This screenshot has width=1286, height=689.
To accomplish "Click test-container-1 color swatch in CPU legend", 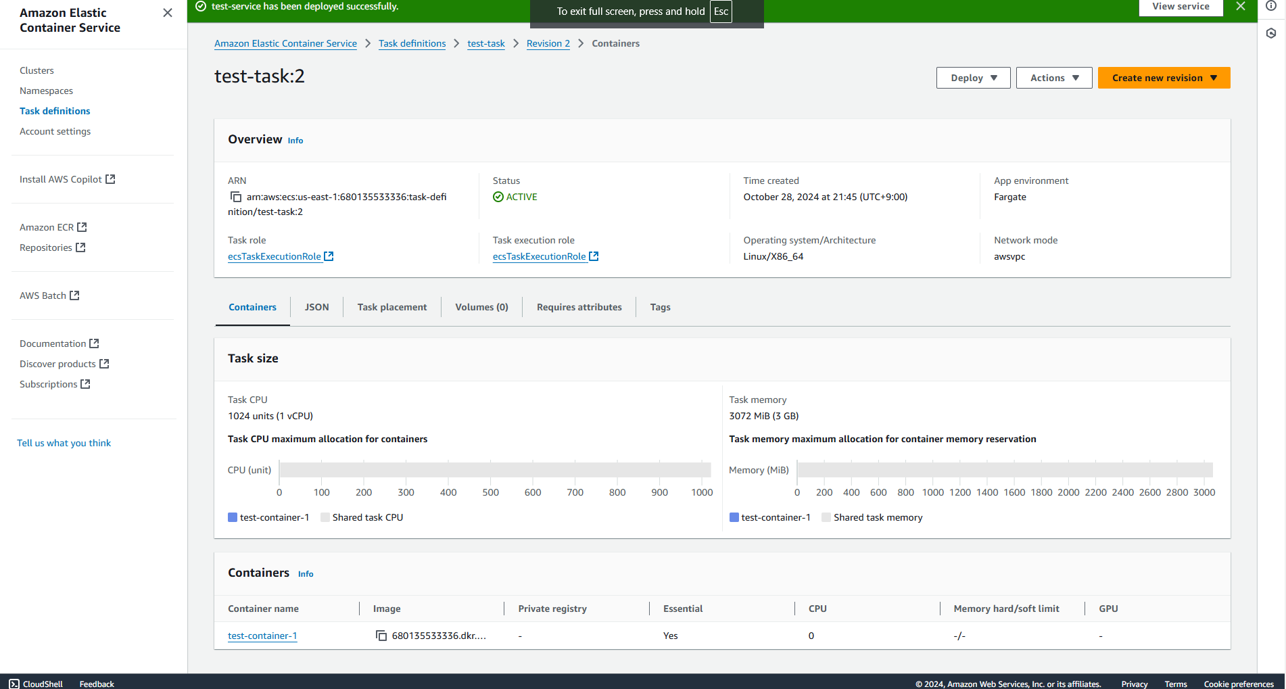I will (x=233, y=517).
